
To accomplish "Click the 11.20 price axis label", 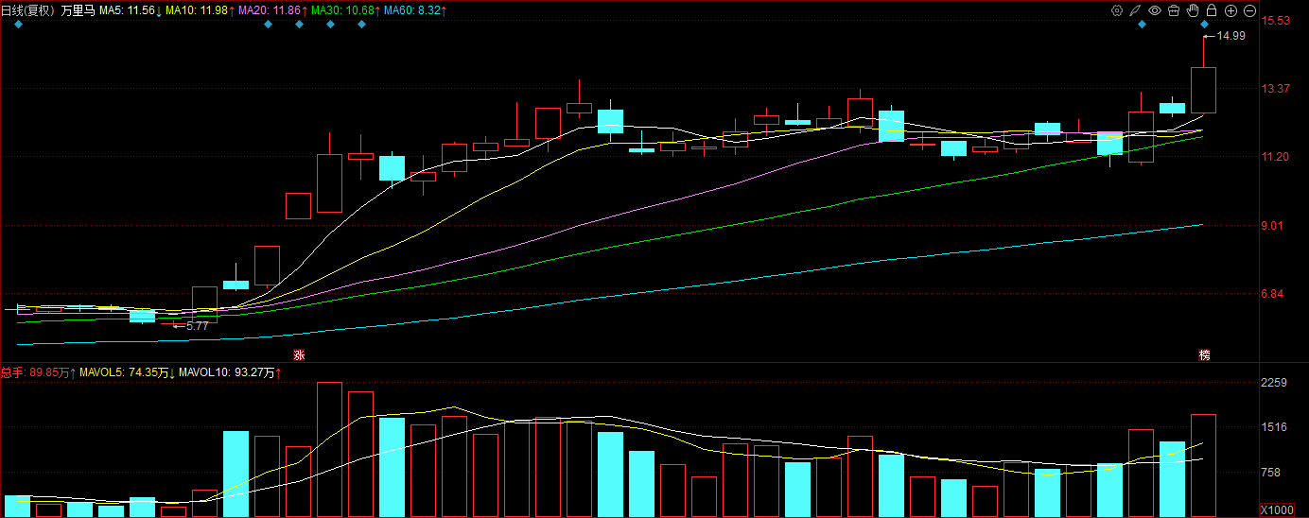I will tap(1276, 157).
